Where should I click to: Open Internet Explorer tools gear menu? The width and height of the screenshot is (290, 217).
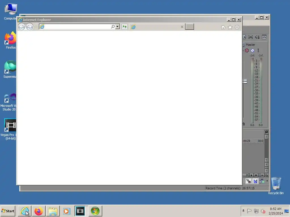click(x=237, y=27)
